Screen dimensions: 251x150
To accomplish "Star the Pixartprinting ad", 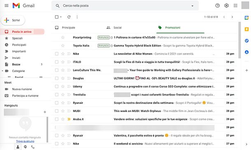I will pos(63,37).
